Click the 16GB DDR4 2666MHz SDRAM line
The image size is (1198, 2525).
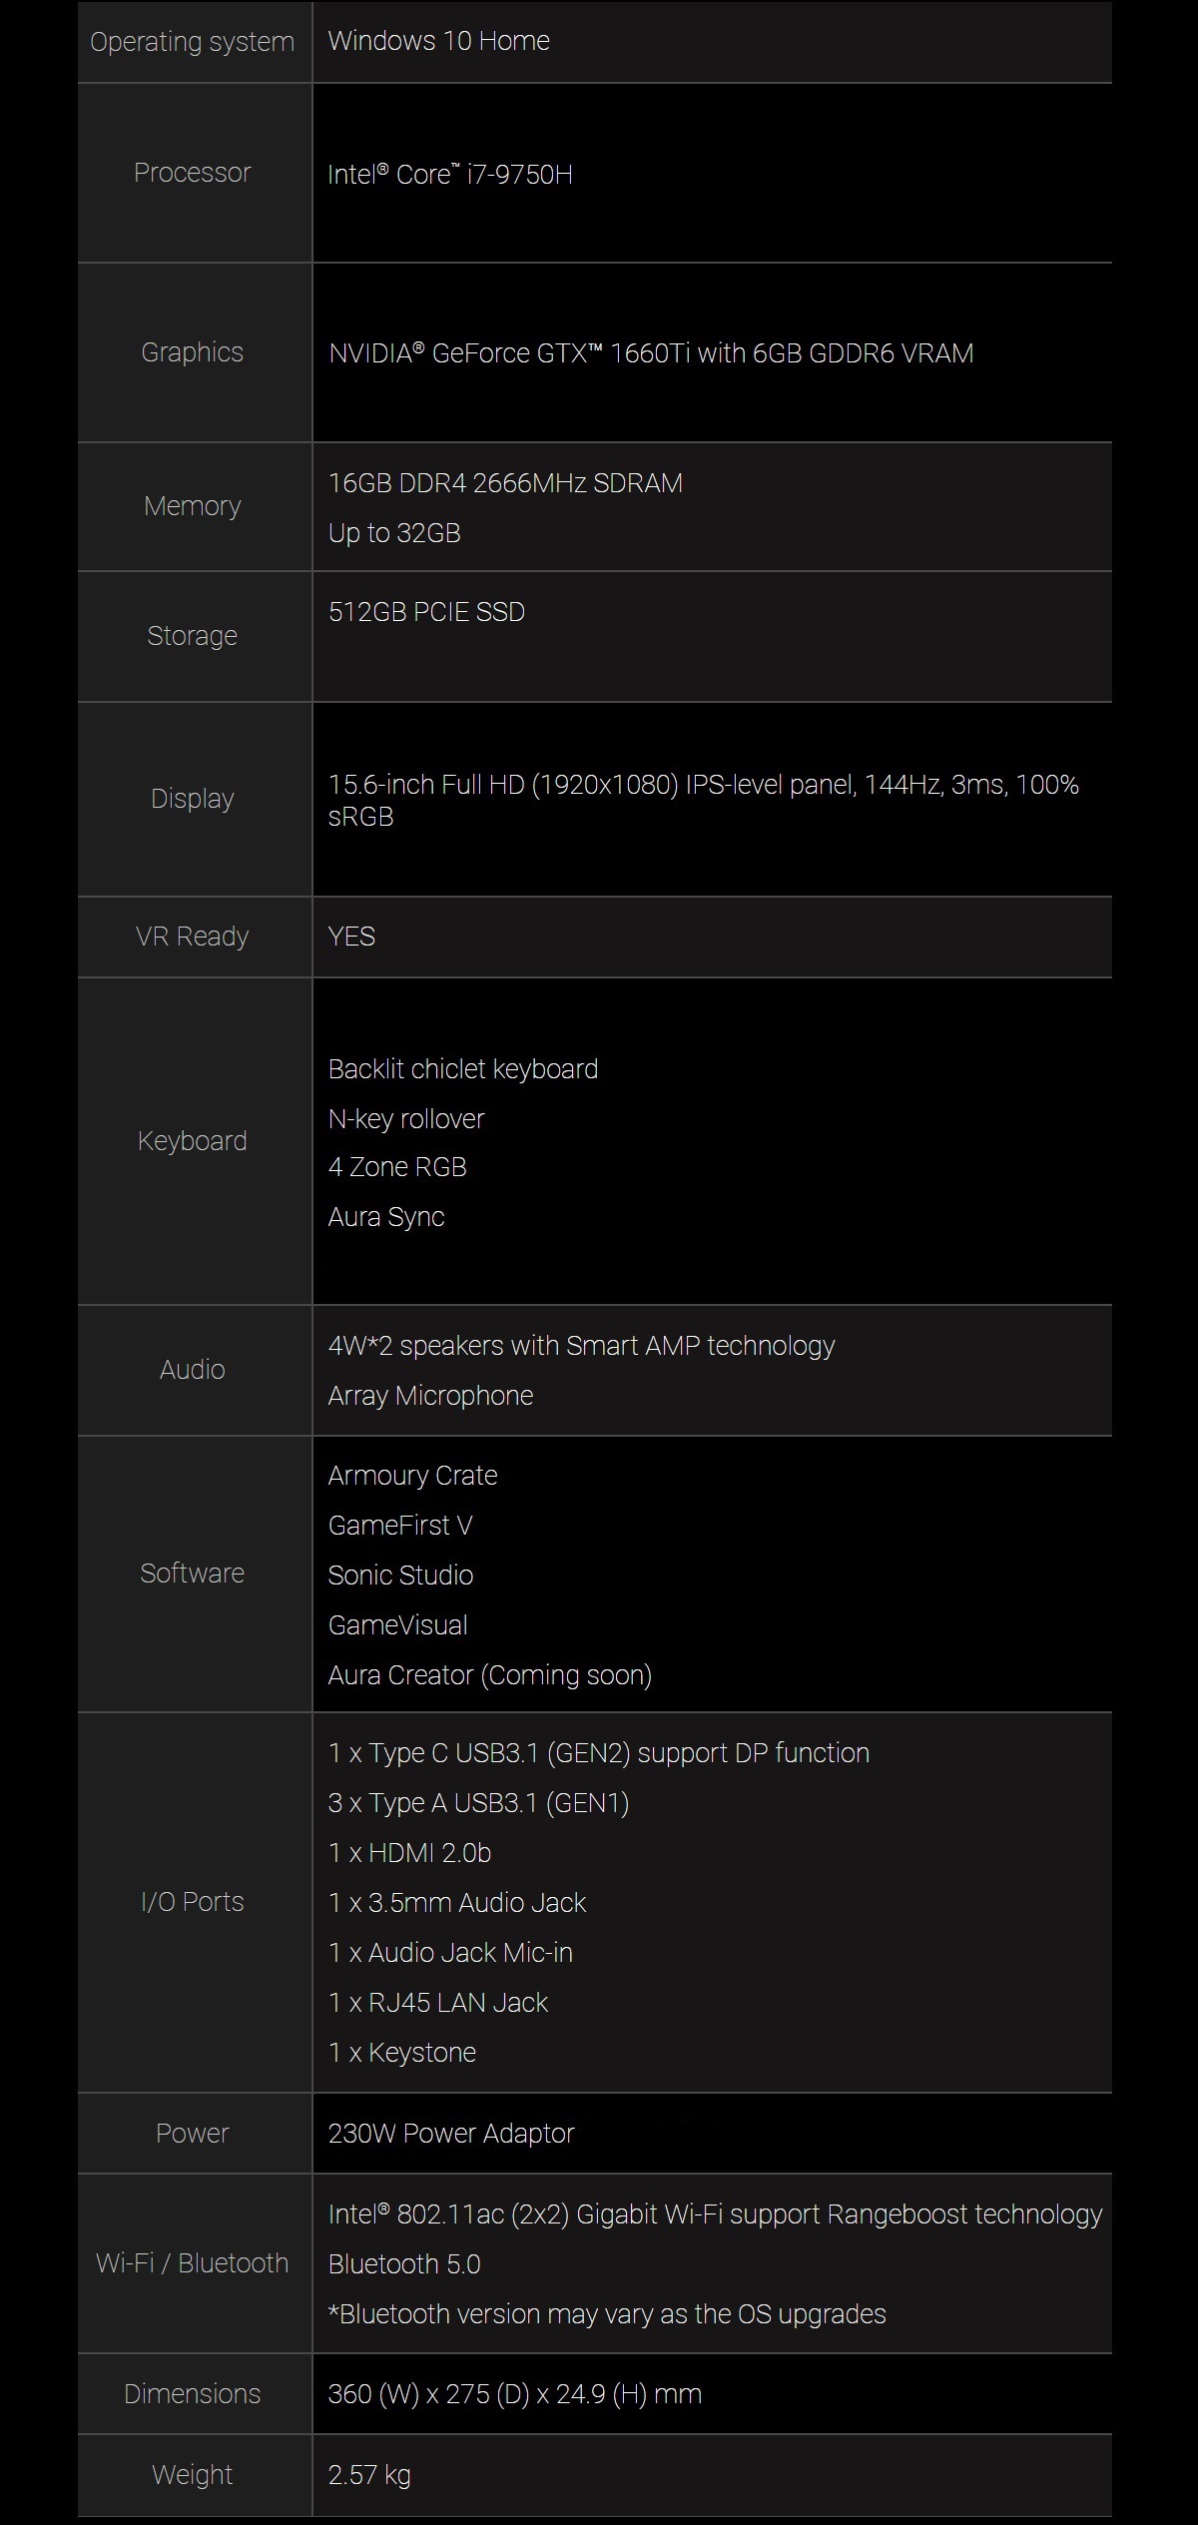(505, 483)
